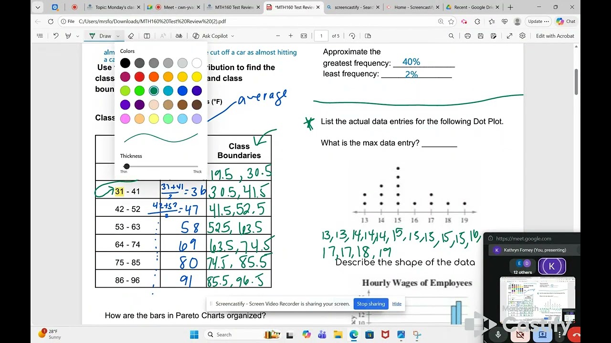Open the Find in PDF search icon
This screenshot has height=343, width=611.
[x=451, y=36]
